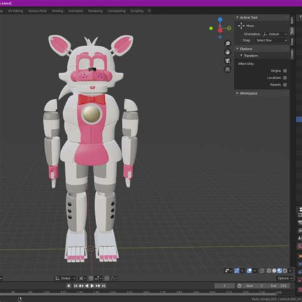Toggle the show overlays icon

tap(249, 271)
